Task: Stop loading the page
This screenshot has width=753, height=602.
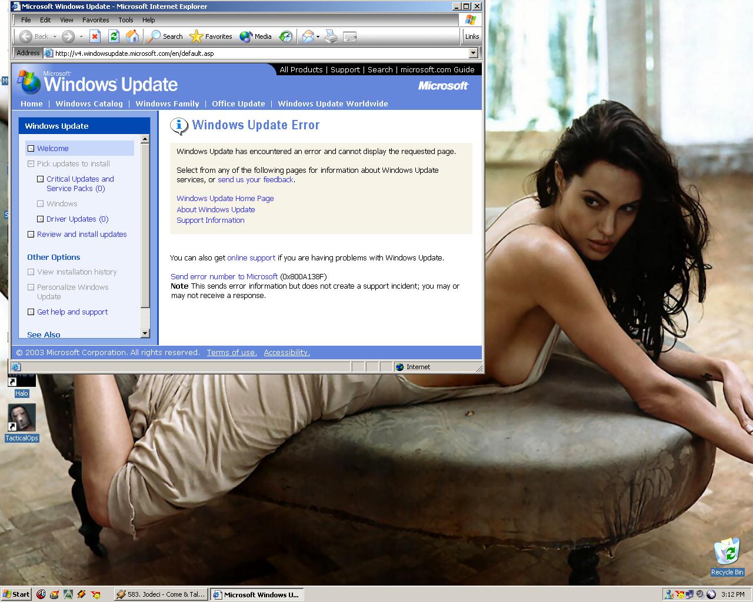Action: pyautogui.click(x=95, y=36)
